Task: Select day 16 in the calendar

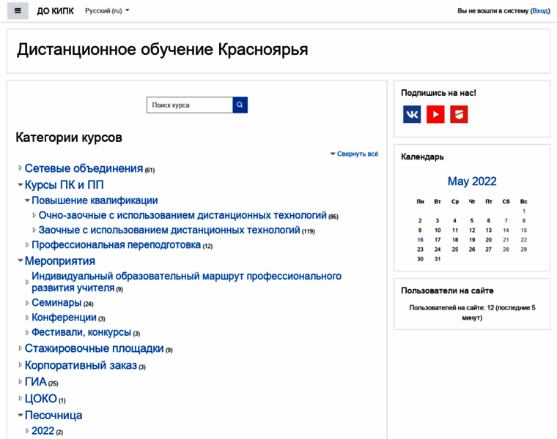Action: coord(420,239)
